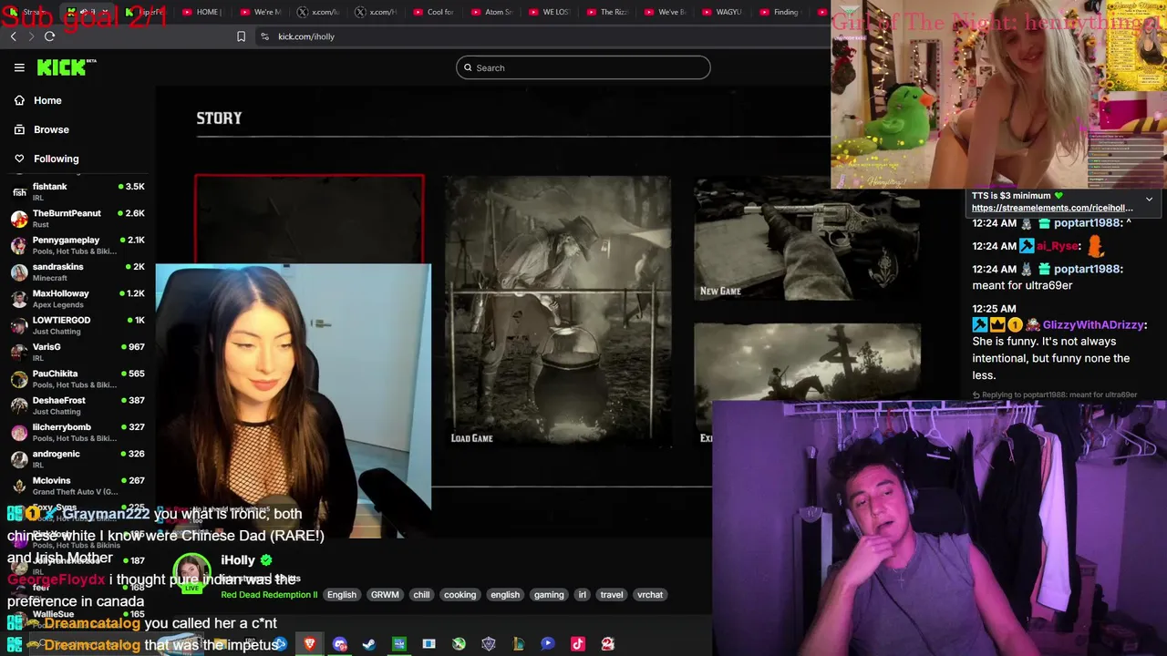Screen dimensions: 1167x656
Task: Click the irl tag
Action: pos(582,595)
